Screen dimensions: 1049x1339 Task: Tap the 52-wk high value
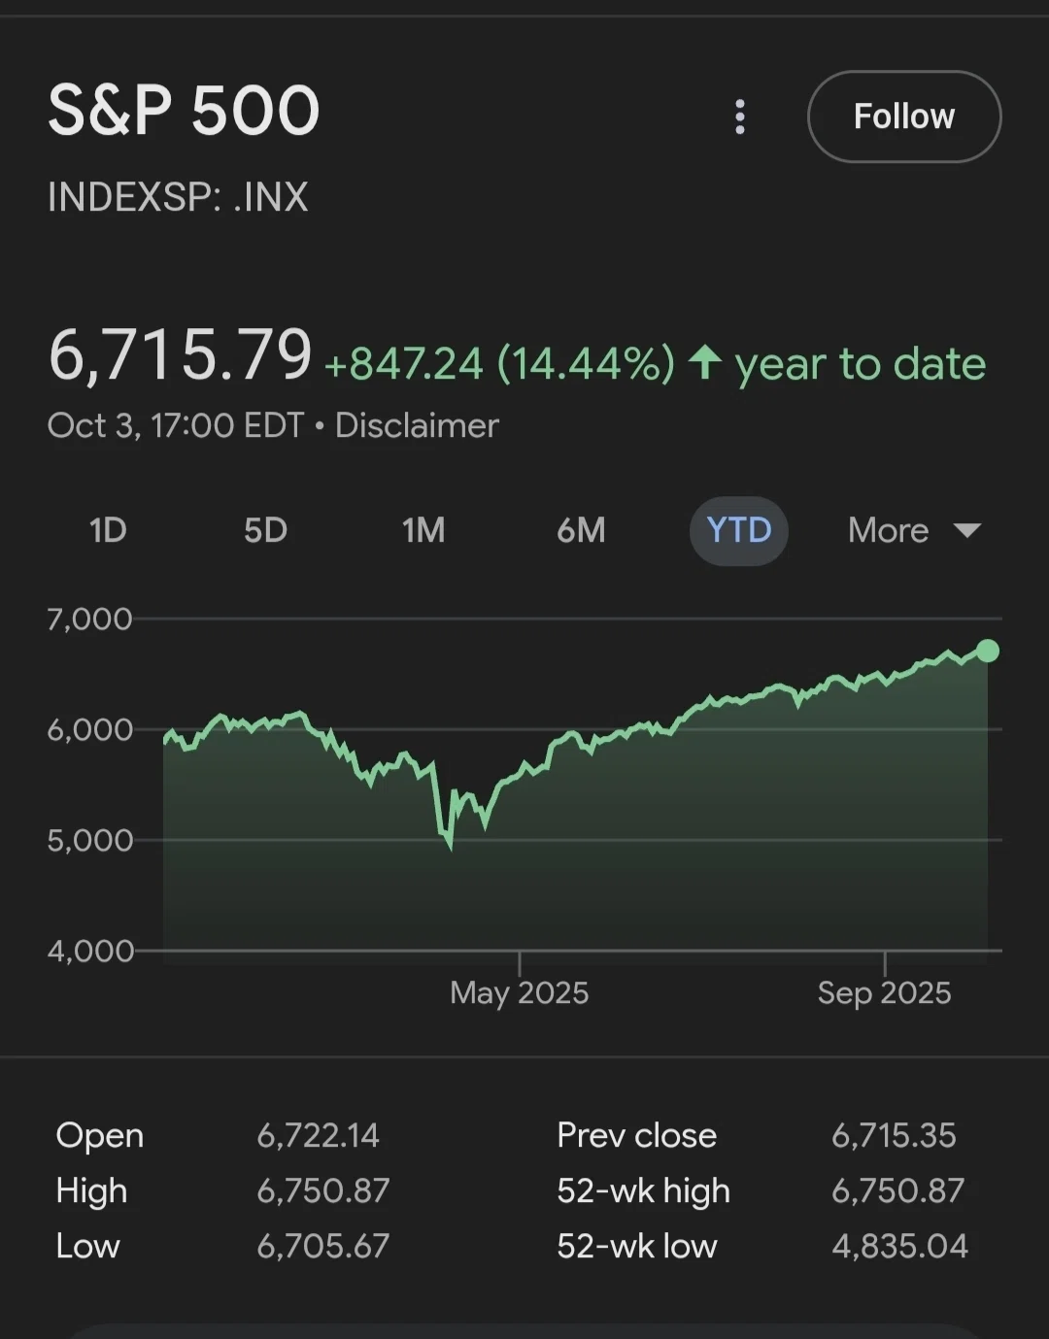[x=897, y=1190]
